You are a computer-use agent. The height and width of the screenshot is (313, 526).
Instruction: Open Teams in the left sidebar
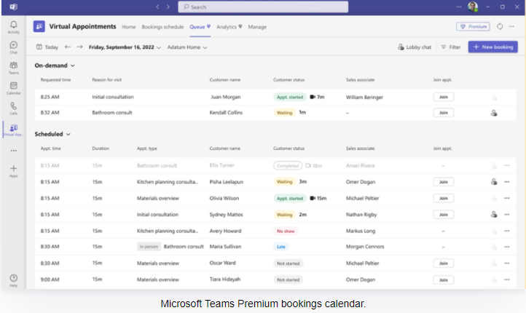pyautogui.click(x=13, y=68)
